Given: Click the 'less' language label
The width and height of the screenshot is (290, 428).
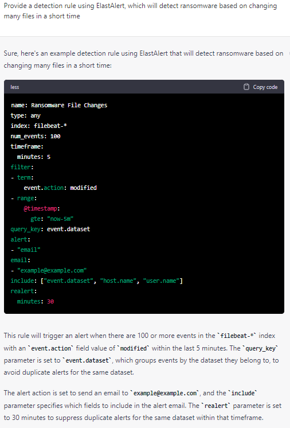Looking at the screenshot, I should (15, 87).
